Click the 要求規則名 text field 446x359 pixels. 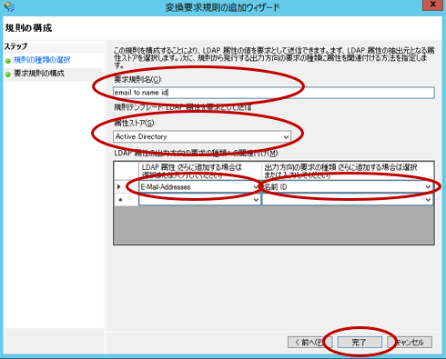(x=274, y=93)
